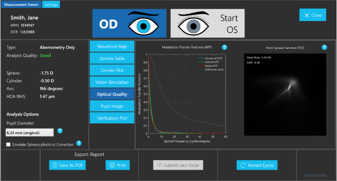Click the Cylinder value -0.50 D
This screenshot has height=181, width=337.
pos(47,81)
